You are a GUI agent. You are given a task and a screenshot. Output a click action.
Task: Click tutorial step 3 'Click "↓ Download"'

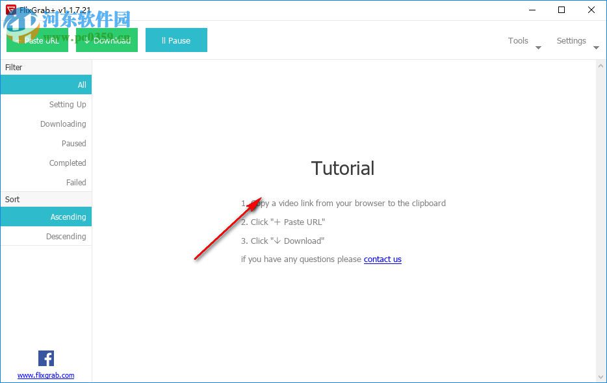pos(283,241)
